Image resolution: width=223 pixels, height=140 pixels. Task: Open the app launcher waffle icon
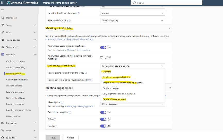pos(2,3)
